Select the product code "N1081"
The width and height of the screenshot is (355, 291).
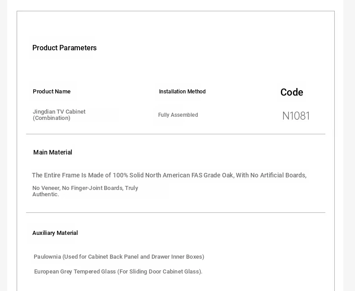[x=296, y=116]
